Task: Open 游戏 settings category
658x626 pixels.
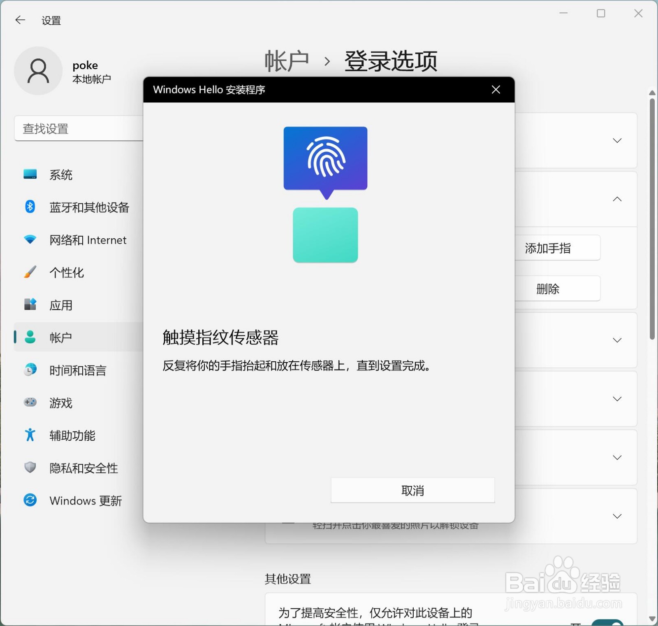Action: pos(78,403)
